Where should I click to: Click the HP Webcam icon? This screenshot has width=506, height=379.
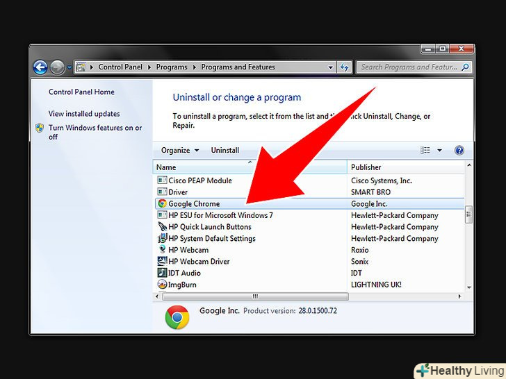162,249
